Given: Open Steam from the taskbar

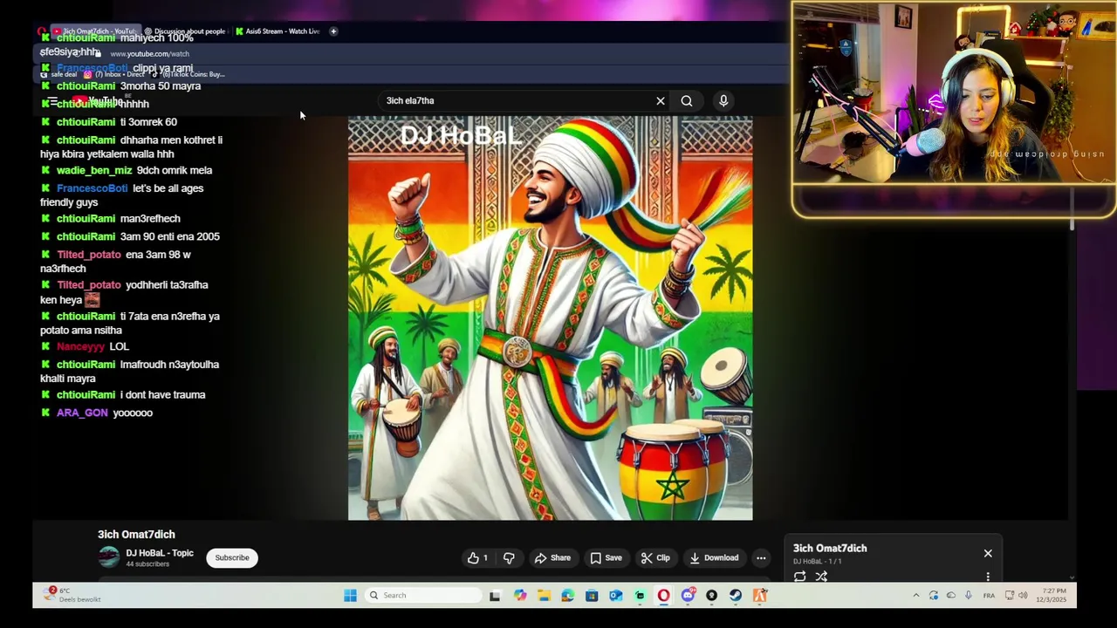Looking at the screenshot, I should (x=736, y=596).
